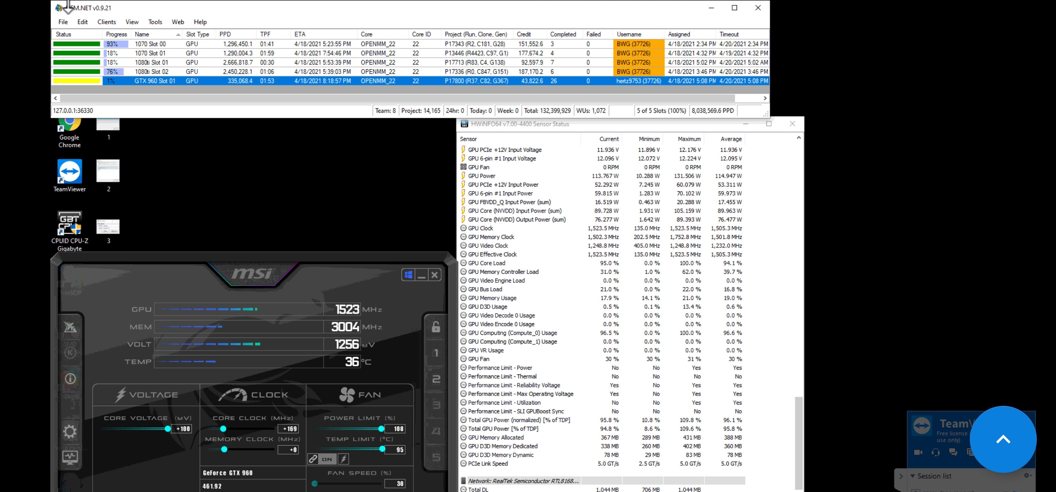Open Google Chrome desktop shortcut
The width and height of the screenshot is (1056, 492).
tap(69, 133)
